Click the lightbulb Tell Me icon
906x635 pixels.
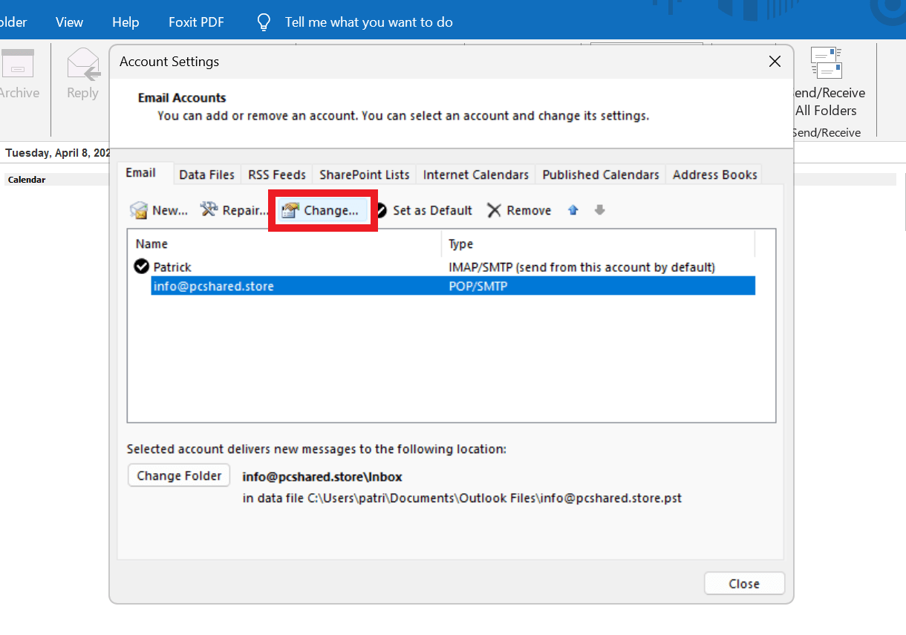pyautogui.click(x=264, y=22)
